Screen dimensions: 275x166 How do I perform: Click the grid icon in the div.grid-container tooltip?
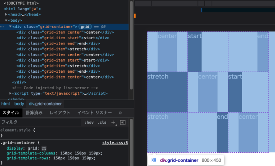coord(154,160)
